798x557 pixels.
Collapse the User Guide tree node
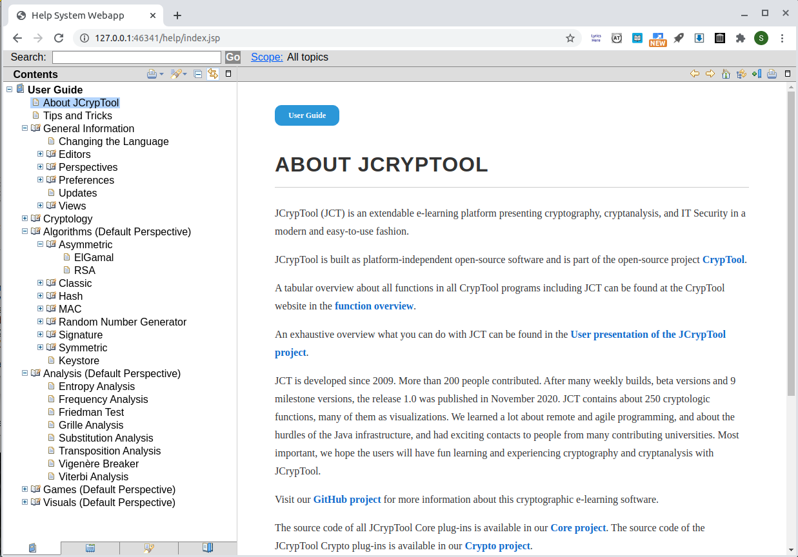coord(10,89)
